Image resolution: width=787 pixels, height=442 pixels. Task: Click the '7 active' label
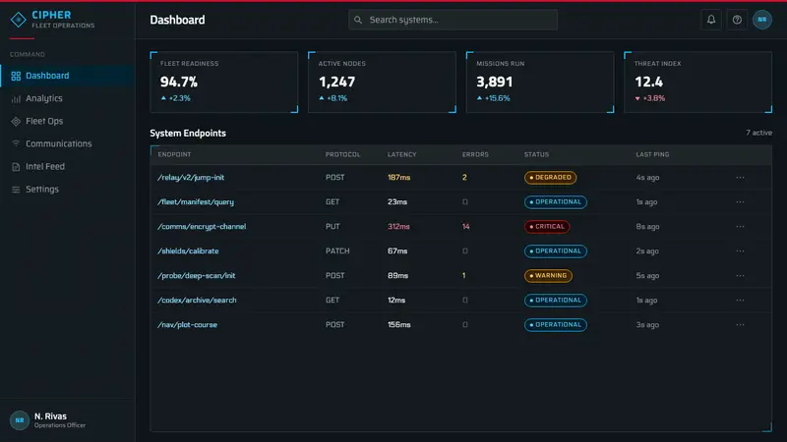(758, 133)
